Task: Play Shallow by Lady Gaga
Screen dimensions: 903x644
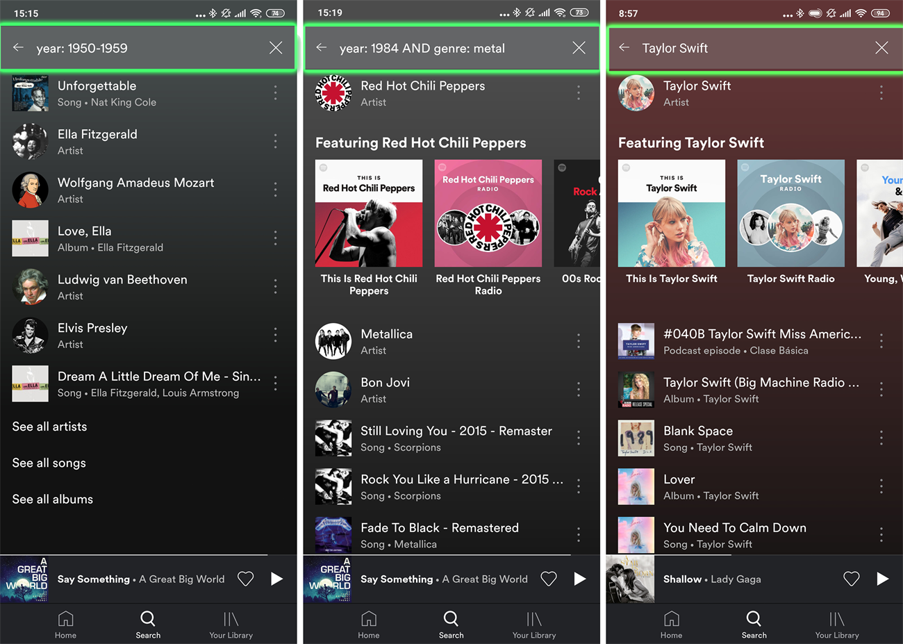Action: tap(883, 579)
